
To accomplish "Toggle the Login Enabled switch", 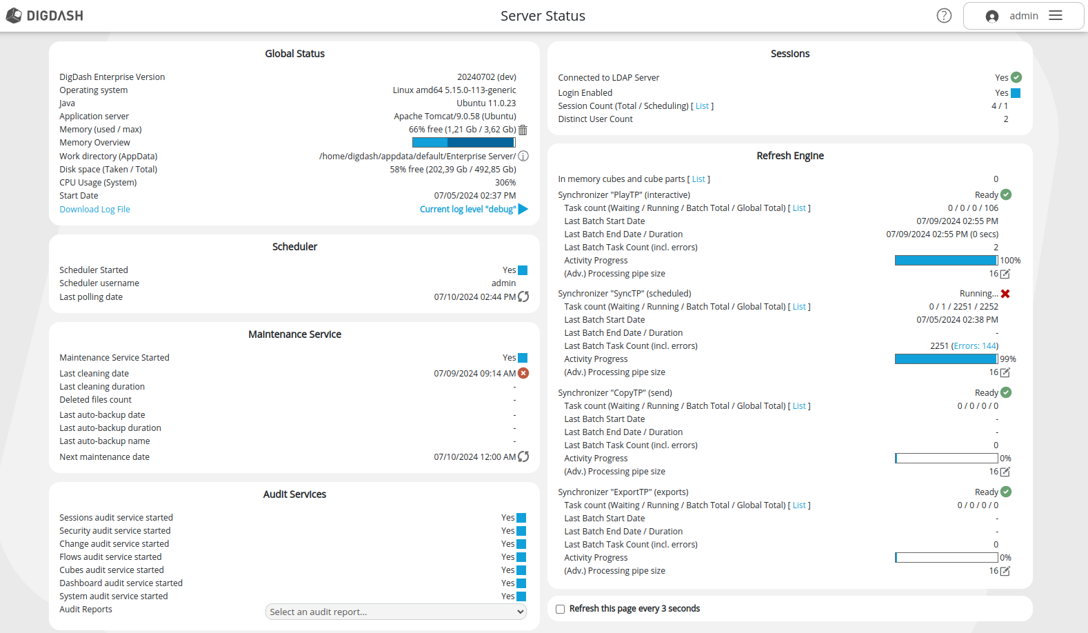I will click(x=1016, y=93).
